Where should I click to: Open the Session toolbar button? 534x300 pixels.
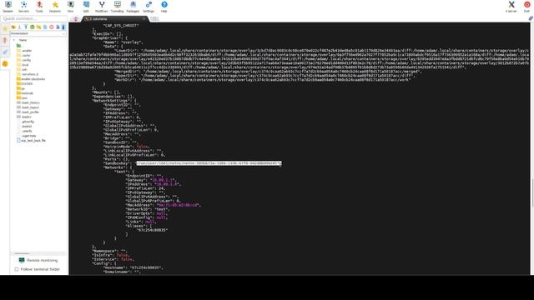point(8,7)
